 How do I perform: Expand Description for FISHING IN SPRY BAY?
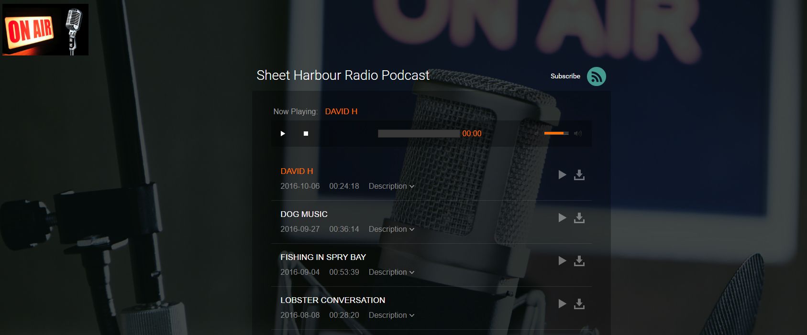click(x=391, y=272)
